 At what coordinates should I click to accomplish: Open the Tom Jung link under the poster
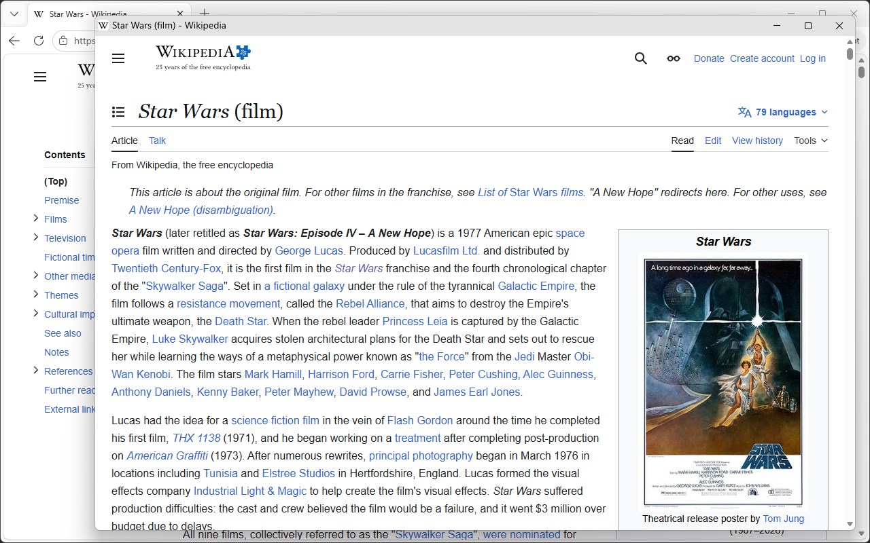(783, 519)
